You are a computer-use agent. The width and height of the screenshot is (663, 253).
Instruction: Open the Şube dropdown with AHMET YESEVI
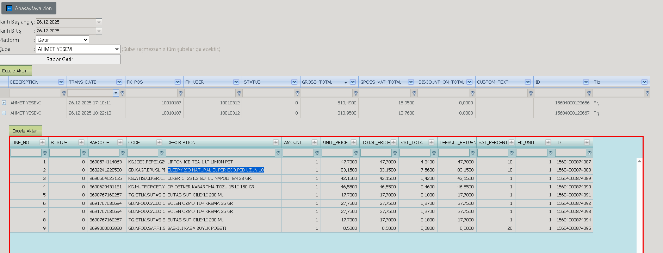(x=78, y=49)
